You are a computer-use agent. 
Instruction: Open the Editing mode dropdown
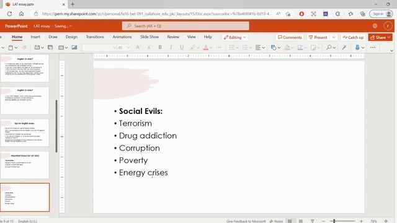click(234, 37)
